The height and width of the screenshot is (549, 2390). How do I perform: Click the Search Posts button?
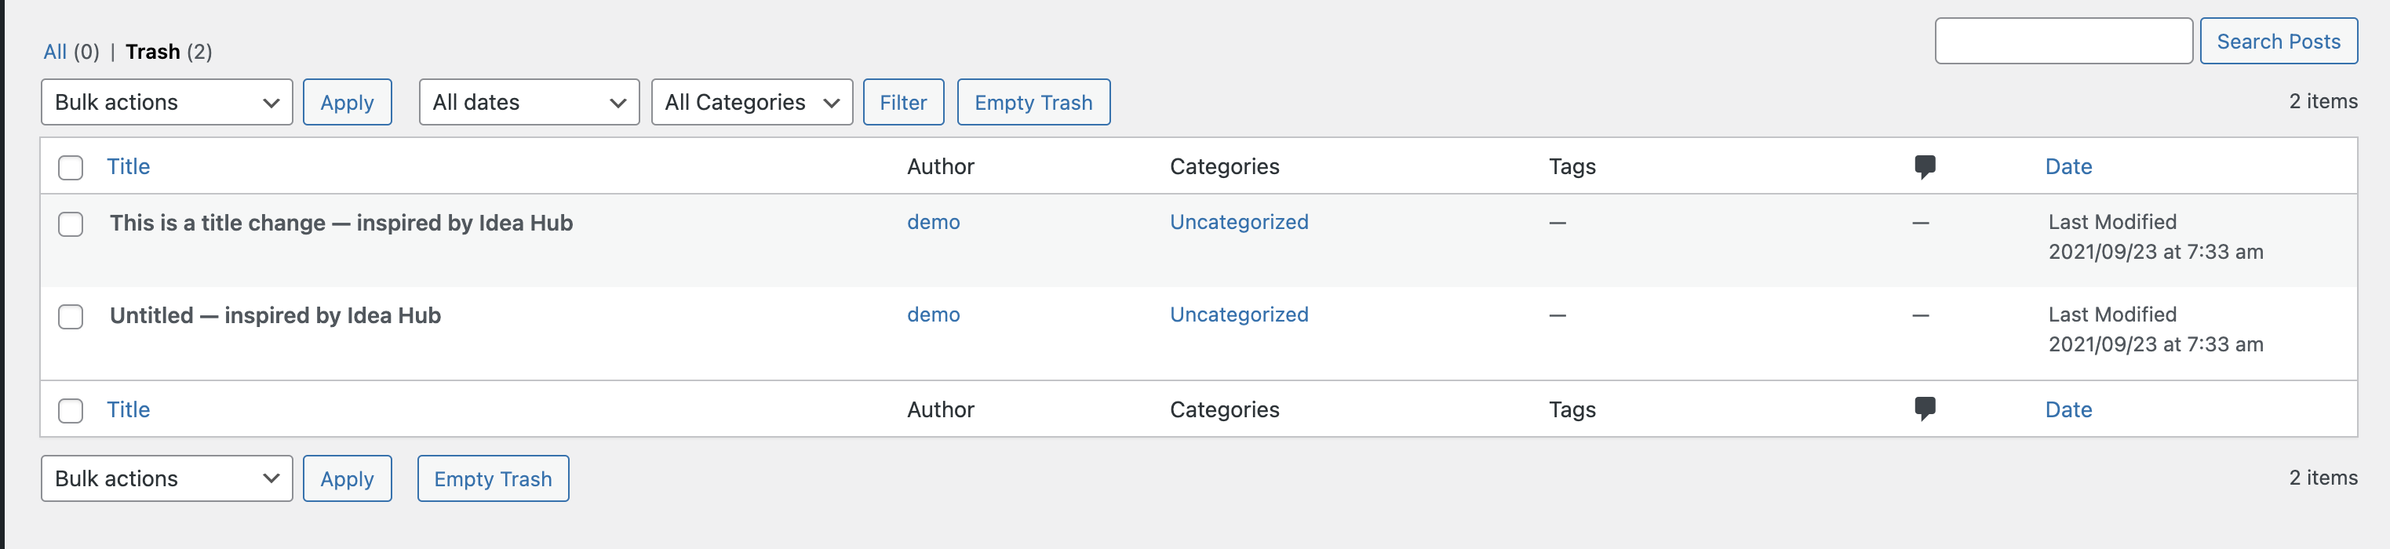[x=2279, y=41]
